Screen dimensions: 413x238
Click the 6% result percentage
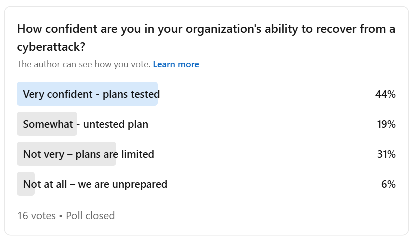[x=388, y=184]
